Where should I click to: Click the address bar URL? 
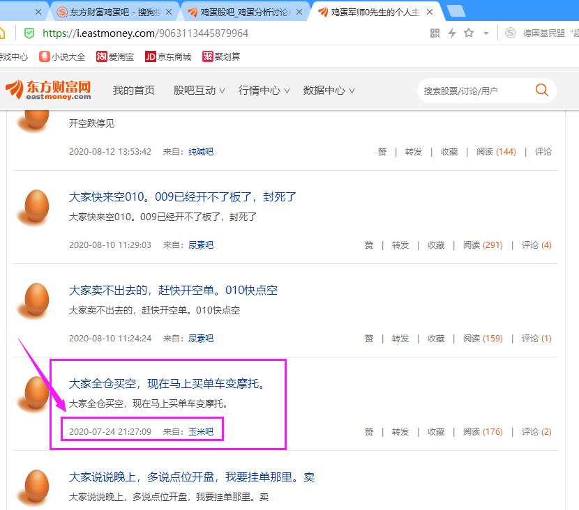coord(146,33)
